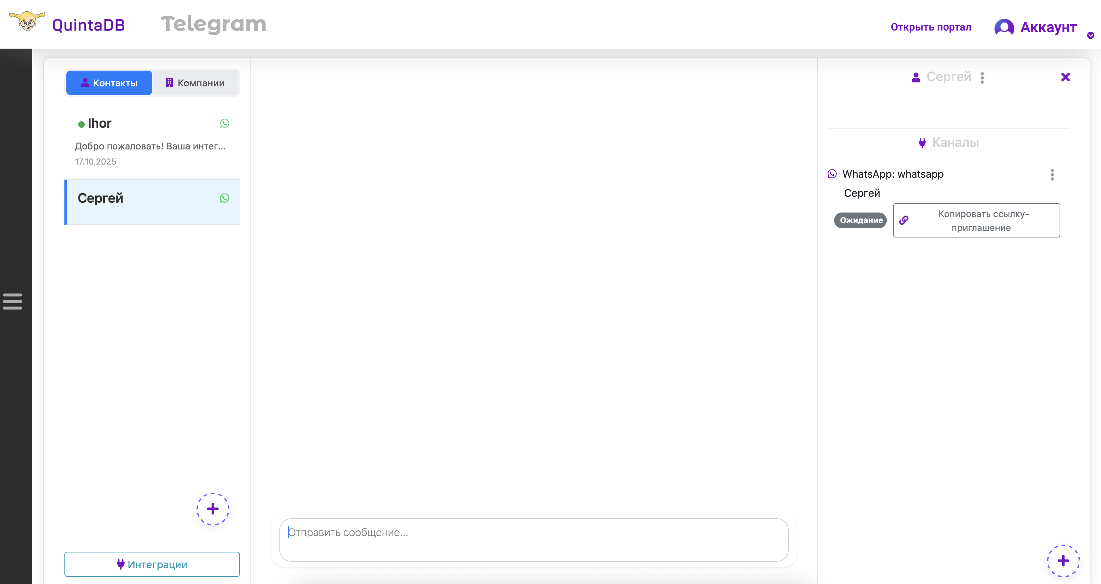Select the Контакты tab
The image size is (1101, 584).
coord(109,82)
